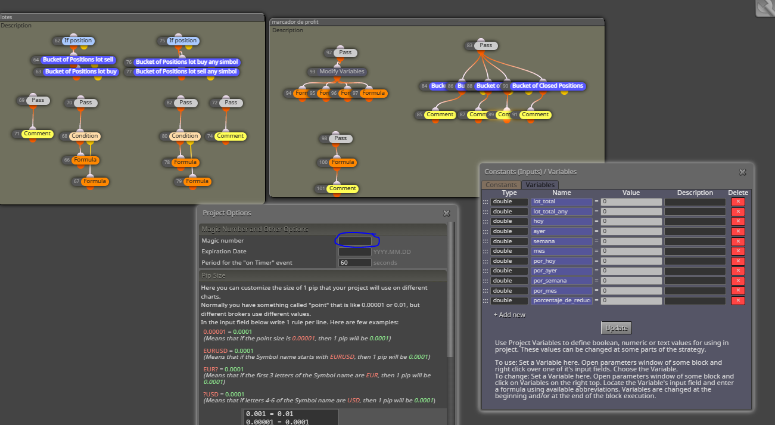Click the drag handle of por_ayer row

485,271
